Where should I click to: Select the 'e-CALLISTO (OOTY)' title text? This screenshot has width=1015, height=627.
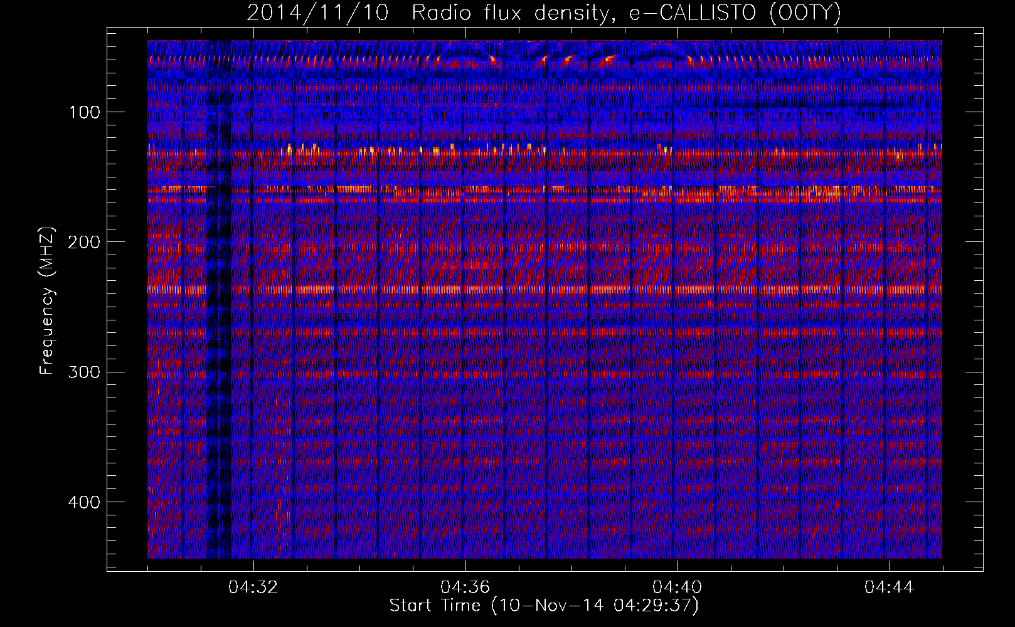[x=735, y=13]
